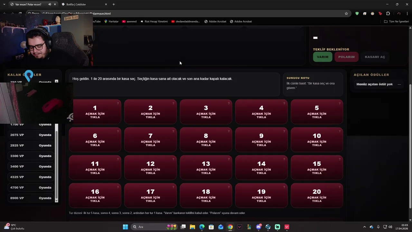Choose case number 10
Screen dimensions: 412x232
tap(317, 140)
